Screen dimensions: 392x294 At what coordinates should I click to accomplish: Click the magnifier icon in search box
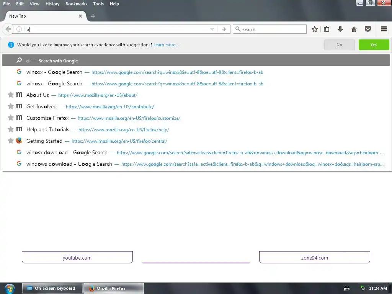[x=238, y=29]
